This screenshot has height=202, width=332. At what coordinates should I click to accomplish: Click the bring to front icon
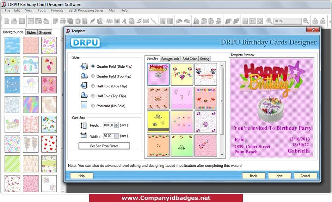click(228, 21)
